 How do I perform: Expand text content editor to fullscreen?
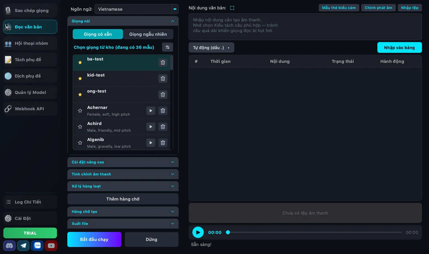coord(232,8)
